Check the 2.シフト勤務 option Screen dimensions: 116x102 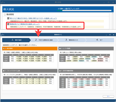(60, 48)
